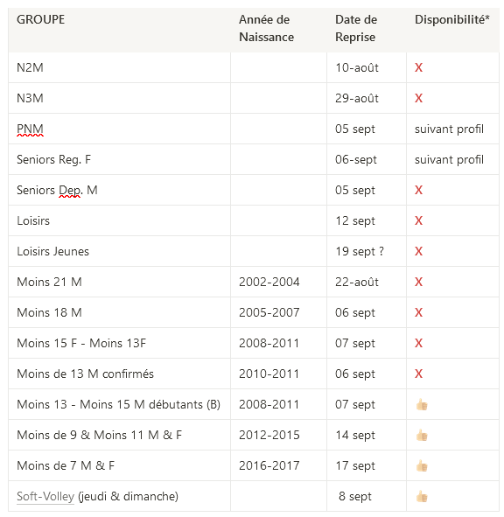This screenshot has width=504, height=517.
Task: Click 'suivant profil' in Seniors Reg. F row
Action: pos(449,159)
